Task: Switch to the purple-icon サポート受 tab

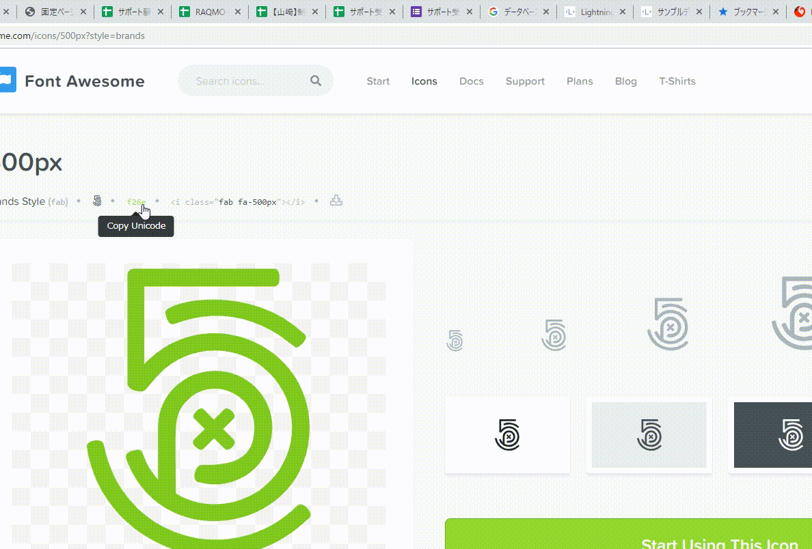Action: (x=442, y=12)
